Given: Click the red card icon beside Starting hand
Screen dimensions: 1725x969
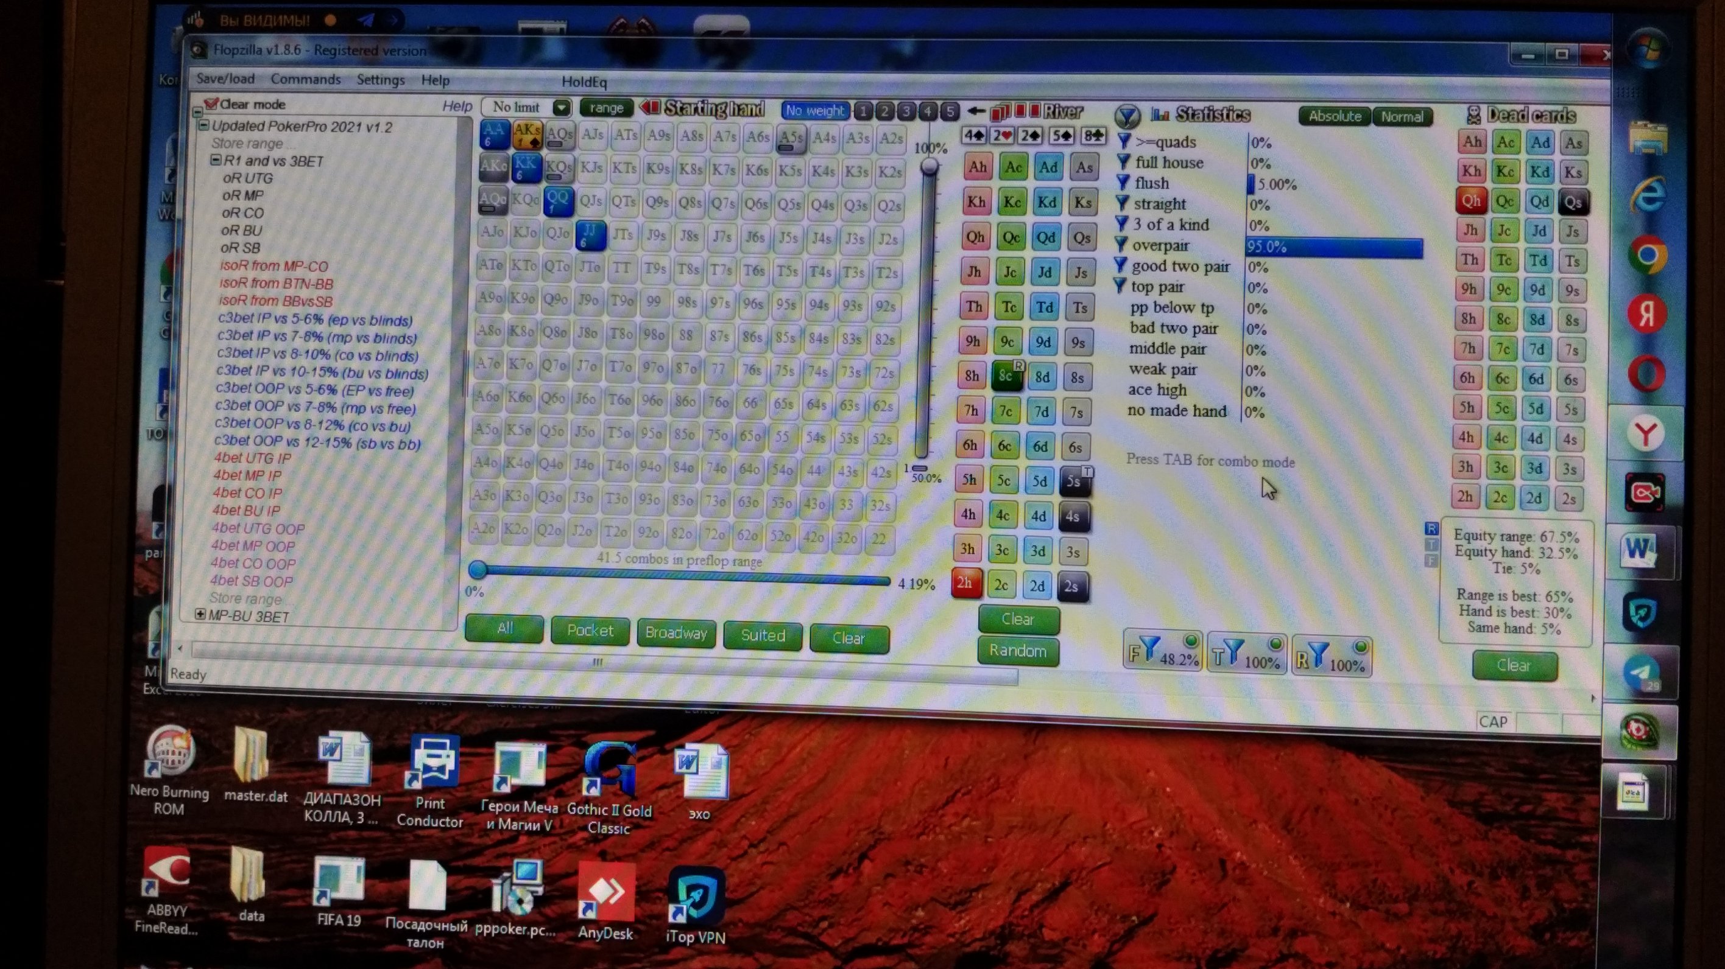Looking at the screenshot, I should point(649,107).
